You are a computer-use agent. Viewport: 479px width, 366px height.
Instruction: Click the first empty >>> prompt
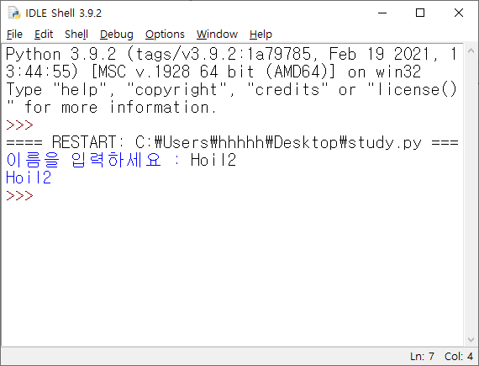(20, 125)
